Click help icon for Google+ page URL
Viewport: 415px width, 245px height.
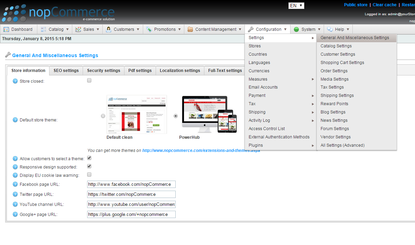(15, 215)
